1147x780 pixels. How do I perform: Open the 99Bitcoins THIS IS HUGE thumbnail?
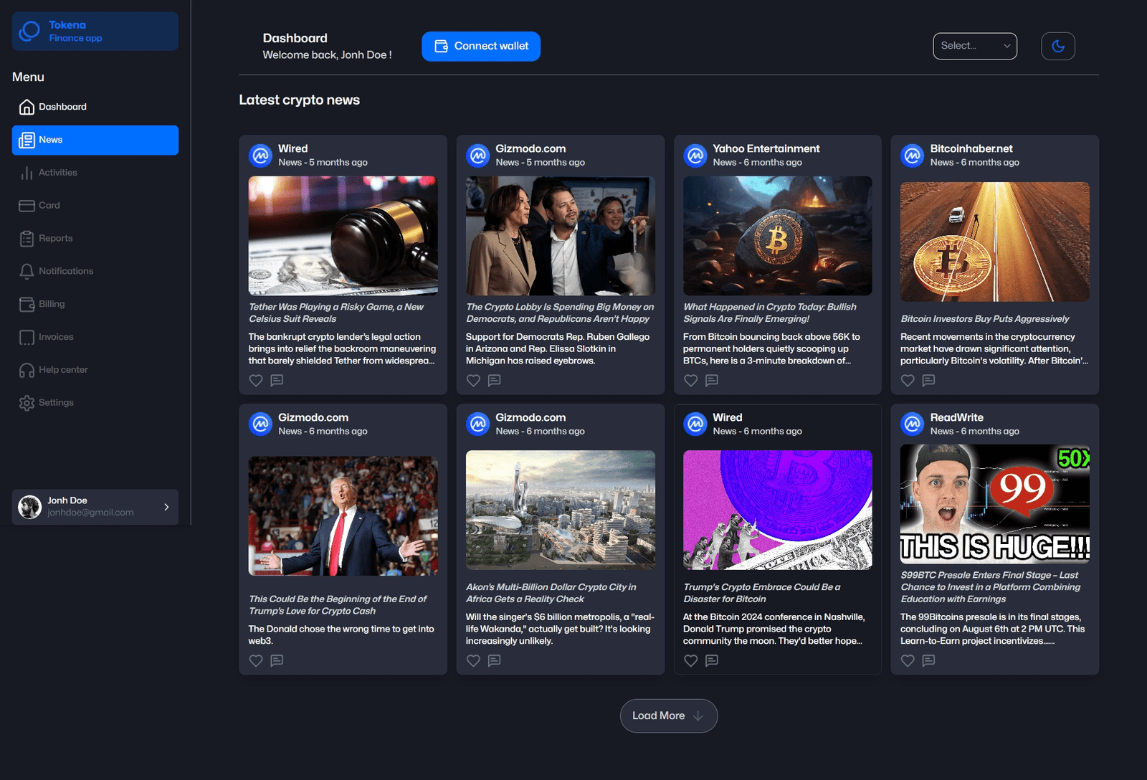tap(994, 504)
